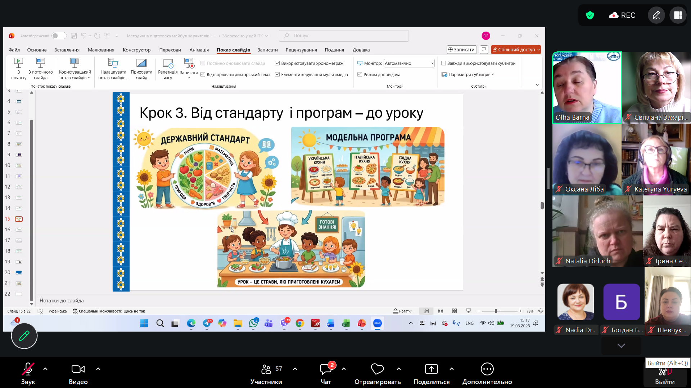691x388 pixels.
Task: Switch to Анімація tab
Action: [199, 50]
